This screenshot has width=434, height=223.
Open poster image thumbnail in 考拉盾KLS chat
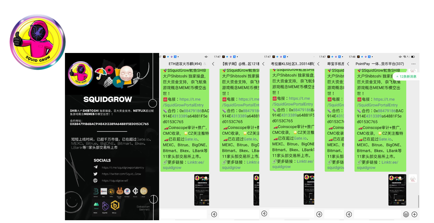click(x=309, y=189)
